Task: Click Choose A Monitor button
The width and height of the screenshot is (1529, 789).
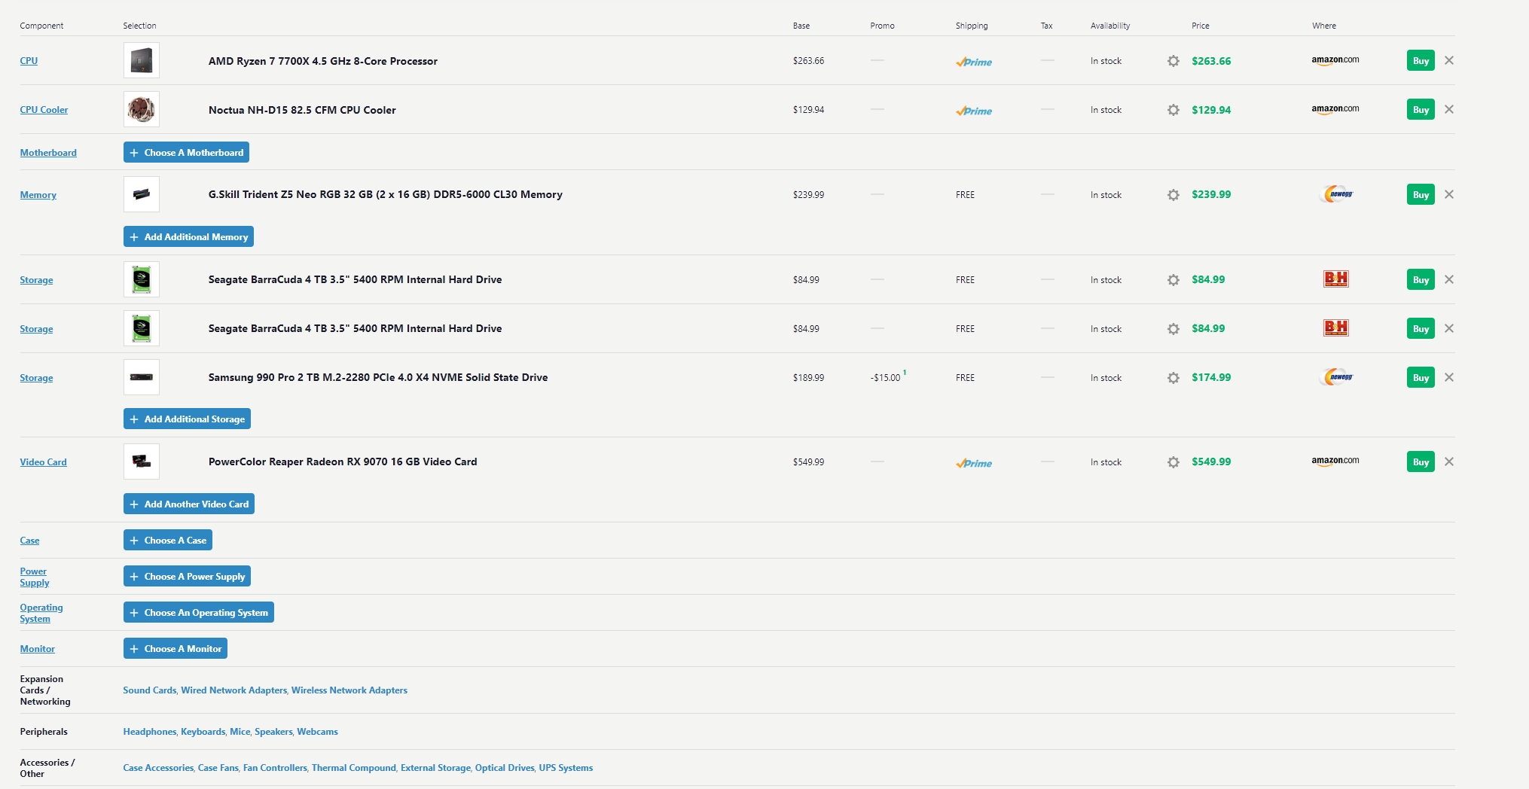Action: coord(175,648)
